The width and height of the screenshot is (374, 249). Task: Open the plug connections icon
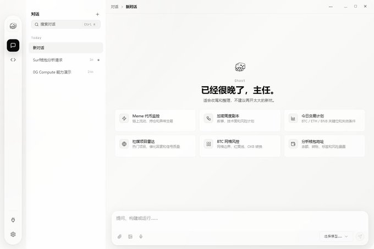13,220
